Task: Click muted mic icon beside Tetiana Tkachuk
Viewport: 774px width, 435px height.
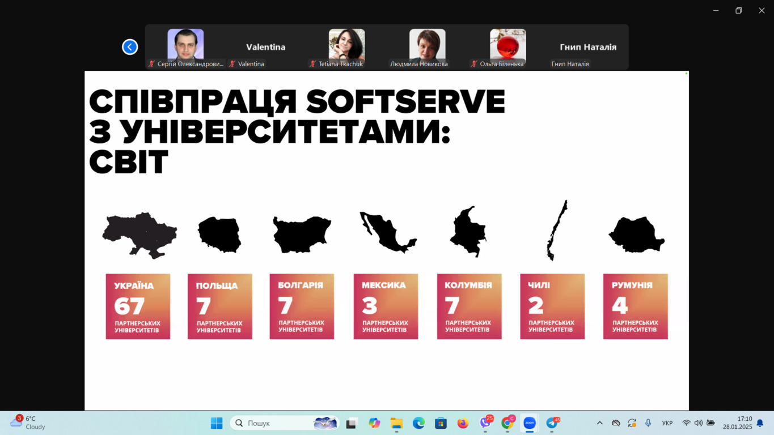Action: pyautogui.click(x=312, y=64)
